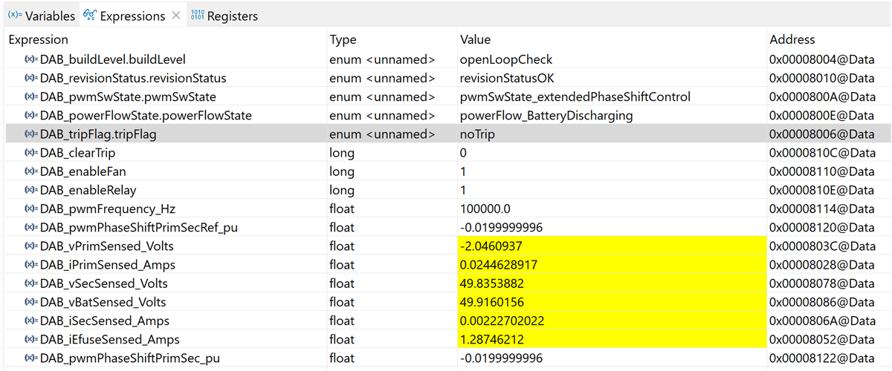Open the Registers tab

tap(232, 16)
